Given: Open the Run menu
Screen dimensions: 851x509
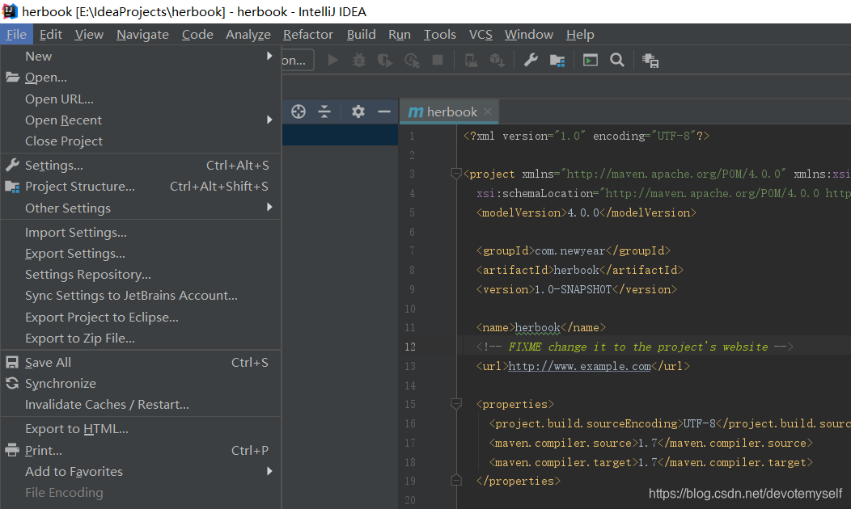Looking at the screenshot, I should pos(400,34).
